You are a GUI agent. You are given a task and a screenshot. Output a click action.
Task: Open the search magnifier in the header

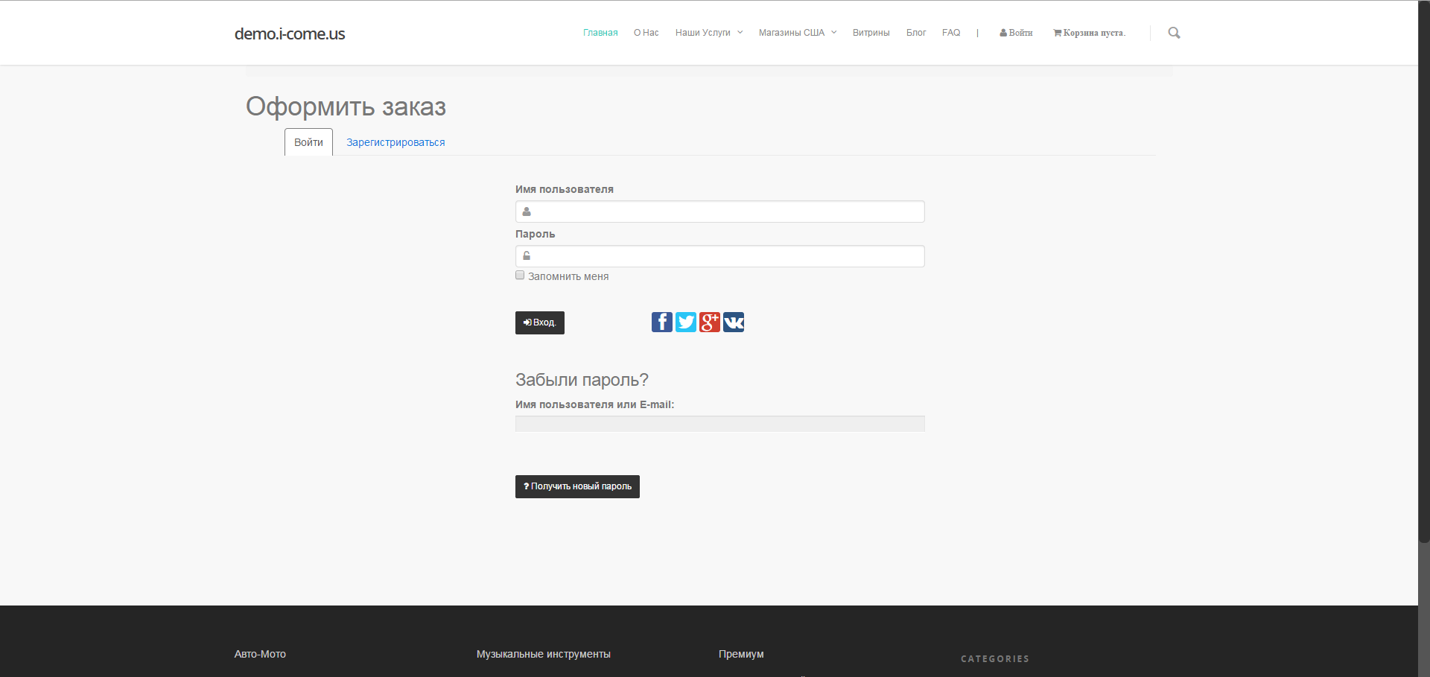1175,33
